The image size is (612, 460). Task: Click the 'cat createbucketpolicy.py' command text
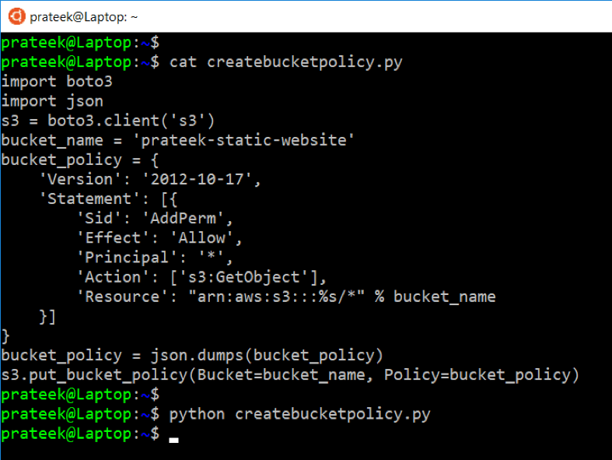pos(285,62)
